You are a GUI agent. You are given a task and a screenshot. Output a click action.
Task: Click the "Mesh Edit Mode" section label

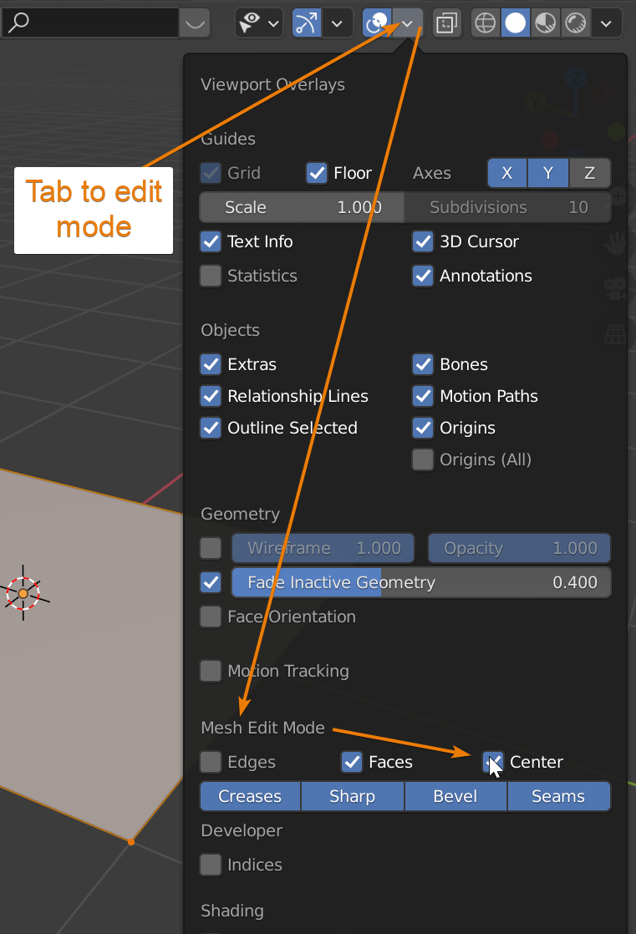[263, 728]
